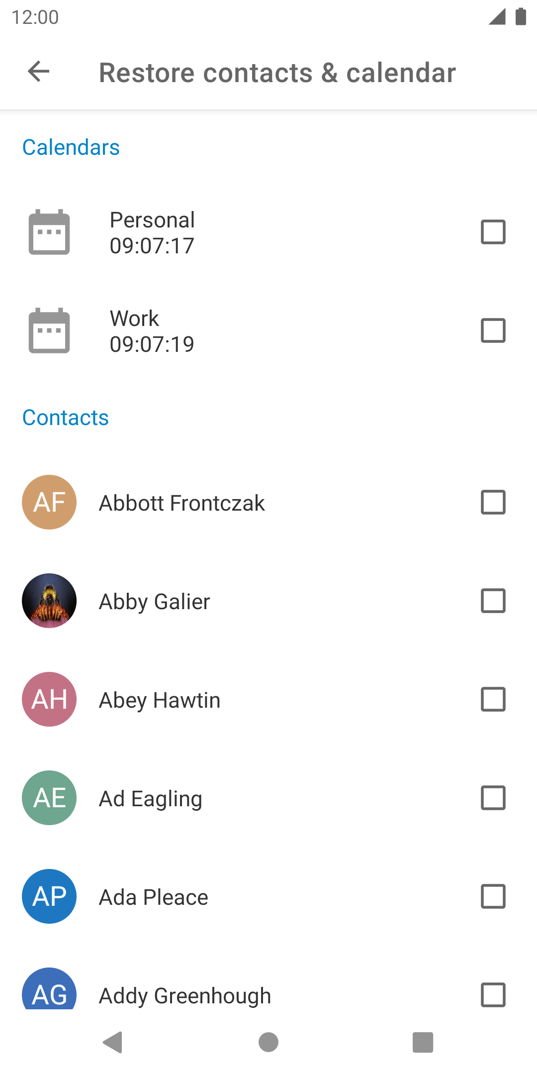Viewport: 537px width, 1075px height.
Task: Mark Addy Greenhough's checkbox
Action: 493,995
